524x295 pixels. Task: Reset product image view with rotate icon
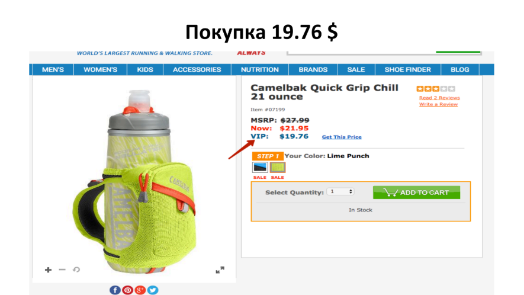[76, 270]
